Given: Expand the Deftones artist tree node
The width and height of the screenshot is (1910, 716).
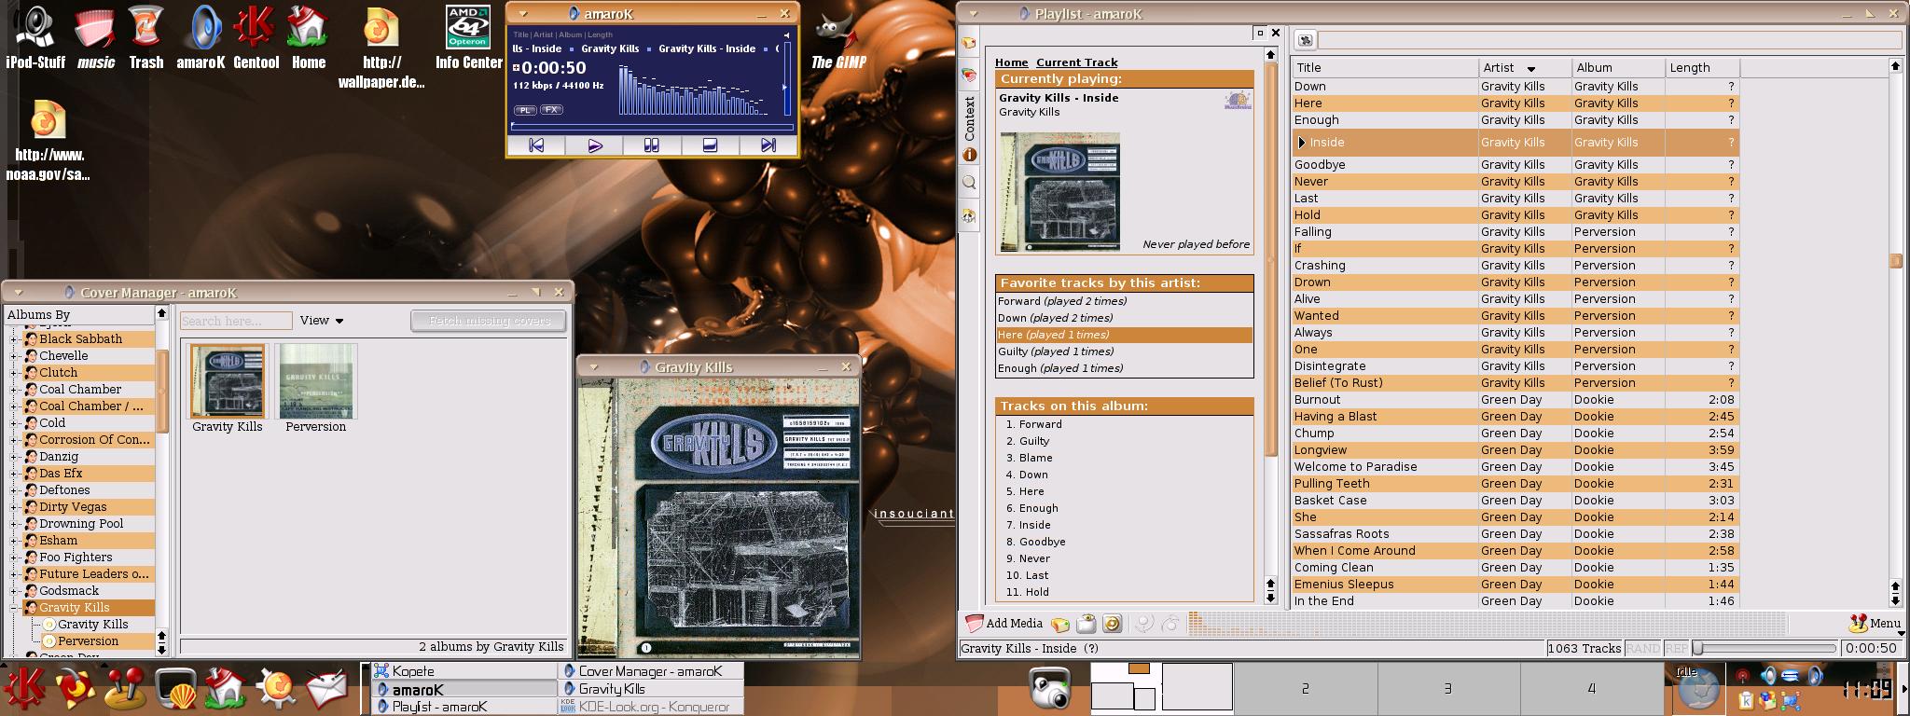Looking at the screenshot, I should [x=14, y=490].
